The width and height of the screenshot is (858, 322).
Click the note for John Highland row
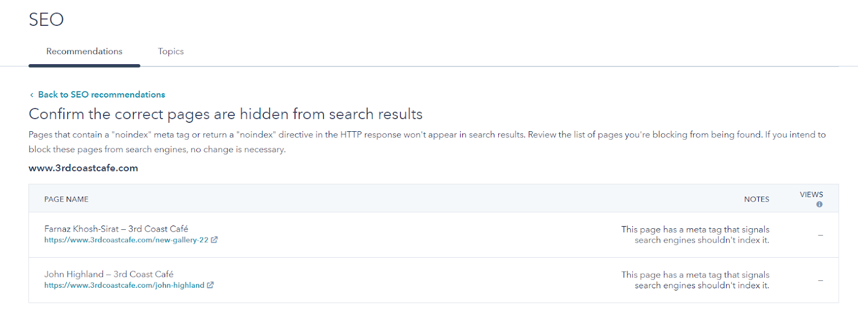tap(695, 280)
